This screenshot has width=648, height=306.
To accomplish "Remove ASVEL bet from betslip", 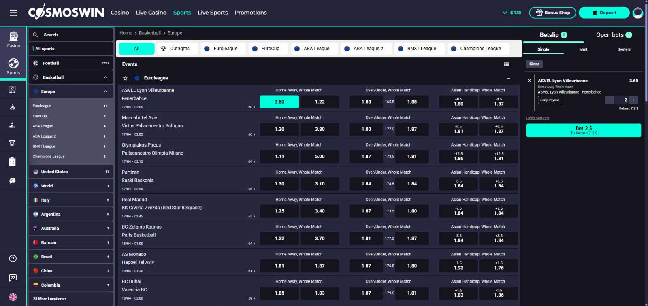I will click(x=529, y=81).
